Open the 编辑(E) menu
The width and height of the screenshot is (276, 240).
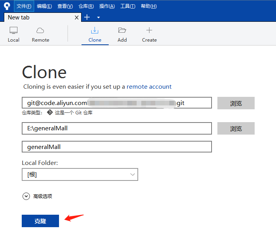click(x=44, y=6)
